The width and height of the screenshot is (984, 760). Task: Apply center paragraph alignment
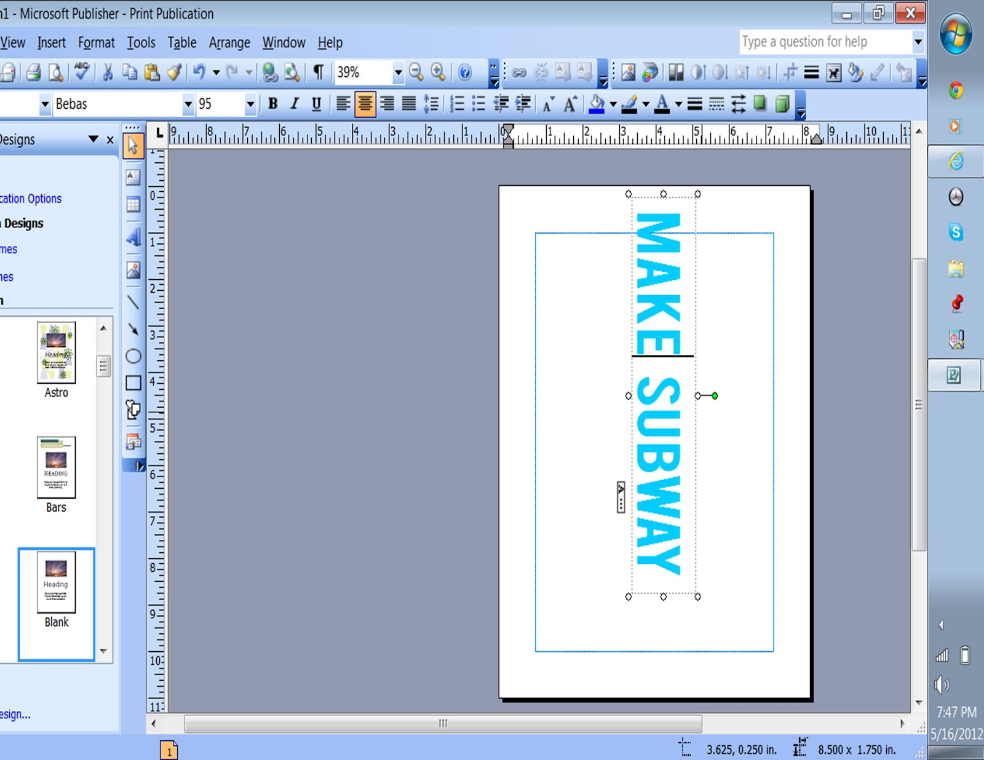pyautogui.click(x=365, y=104)
